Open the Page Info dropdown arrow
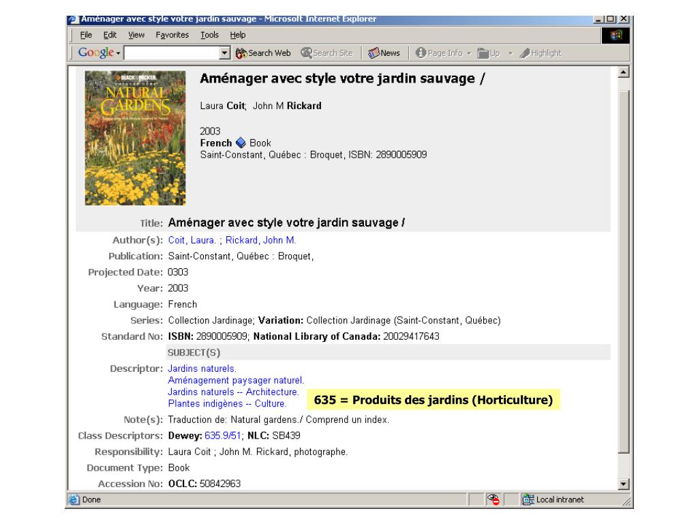Image resolution: width=698 pixels, height=524 pixels. click(x=469, y=53)
